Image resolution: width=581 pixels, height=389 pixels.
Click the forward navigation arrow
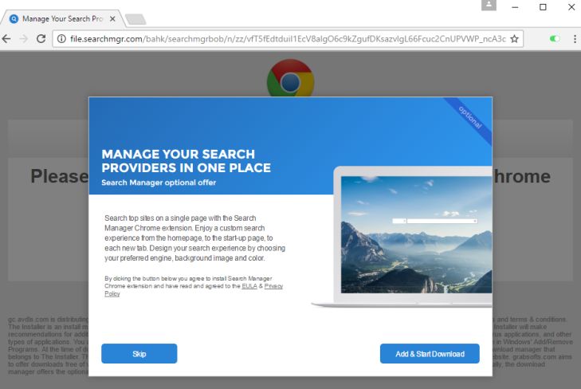24,38
